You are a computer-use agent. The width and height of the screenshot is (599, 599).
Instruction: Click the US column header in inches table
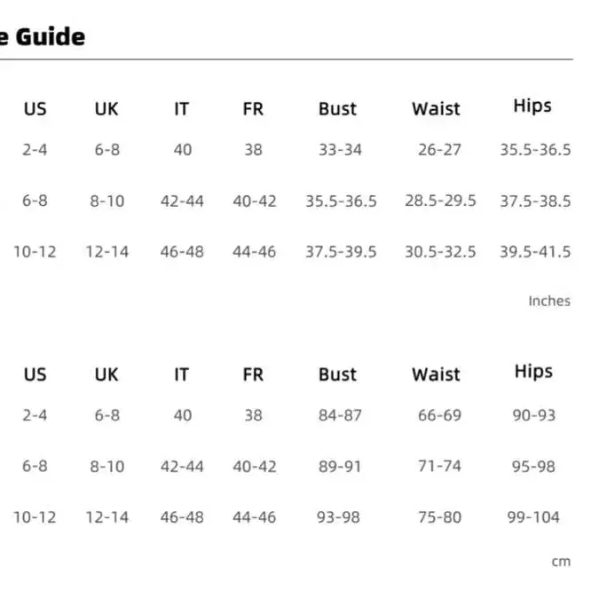[x=35, y=109]
